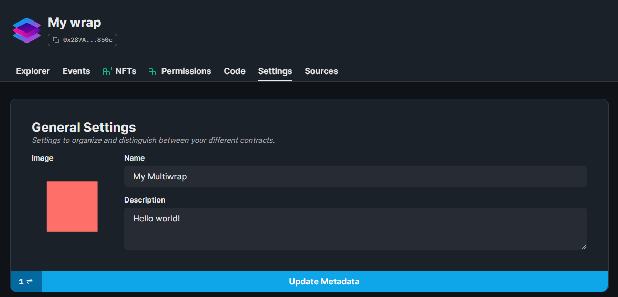Click the red contract image square
Screen dimensions: 618x297
pos(72,206)
